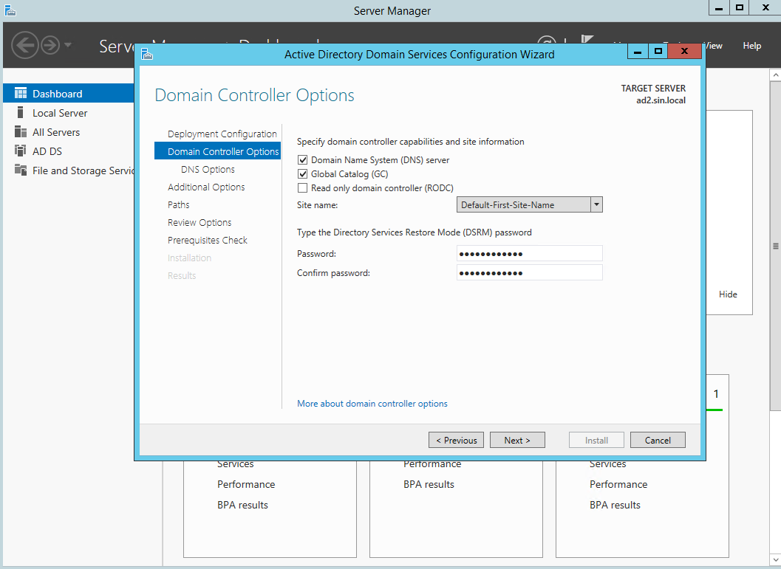Click File and Storage Services icon
This screenshot has height=569, width=781.
21,170
